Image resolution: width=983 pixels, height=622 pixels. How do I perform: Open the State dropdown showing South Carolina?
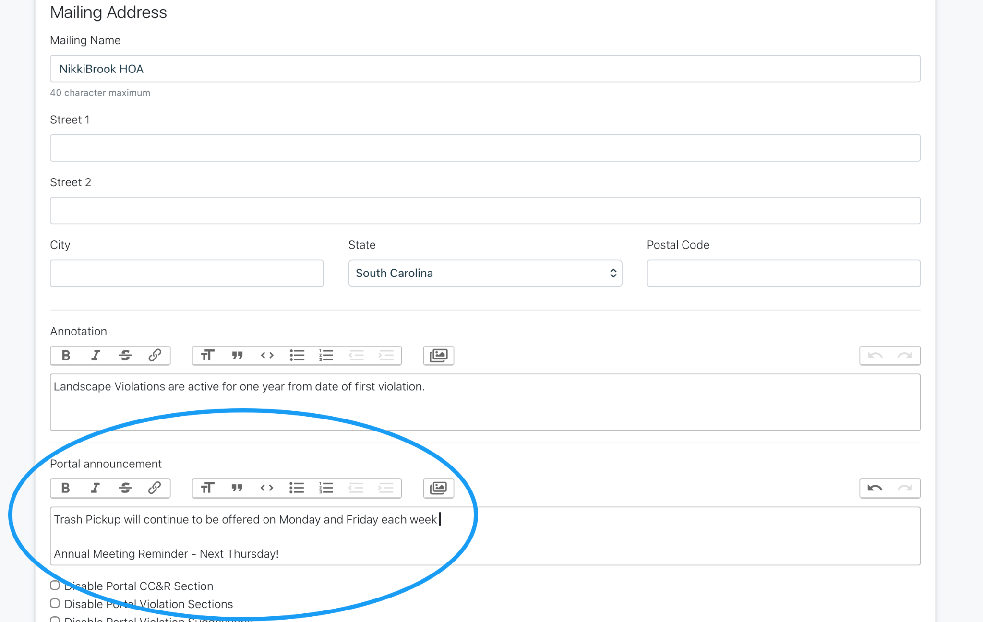click(x=485, y=273)
